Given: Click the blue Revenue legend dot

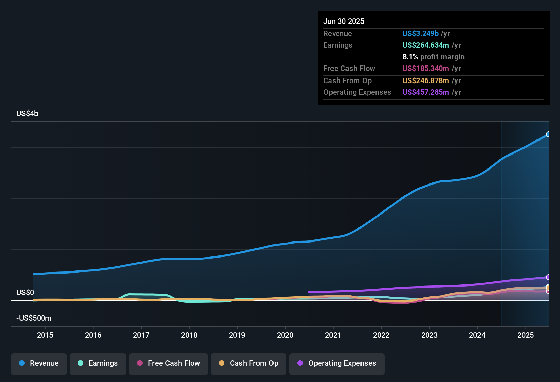Looking at the screenshot, I should [21, 363].
